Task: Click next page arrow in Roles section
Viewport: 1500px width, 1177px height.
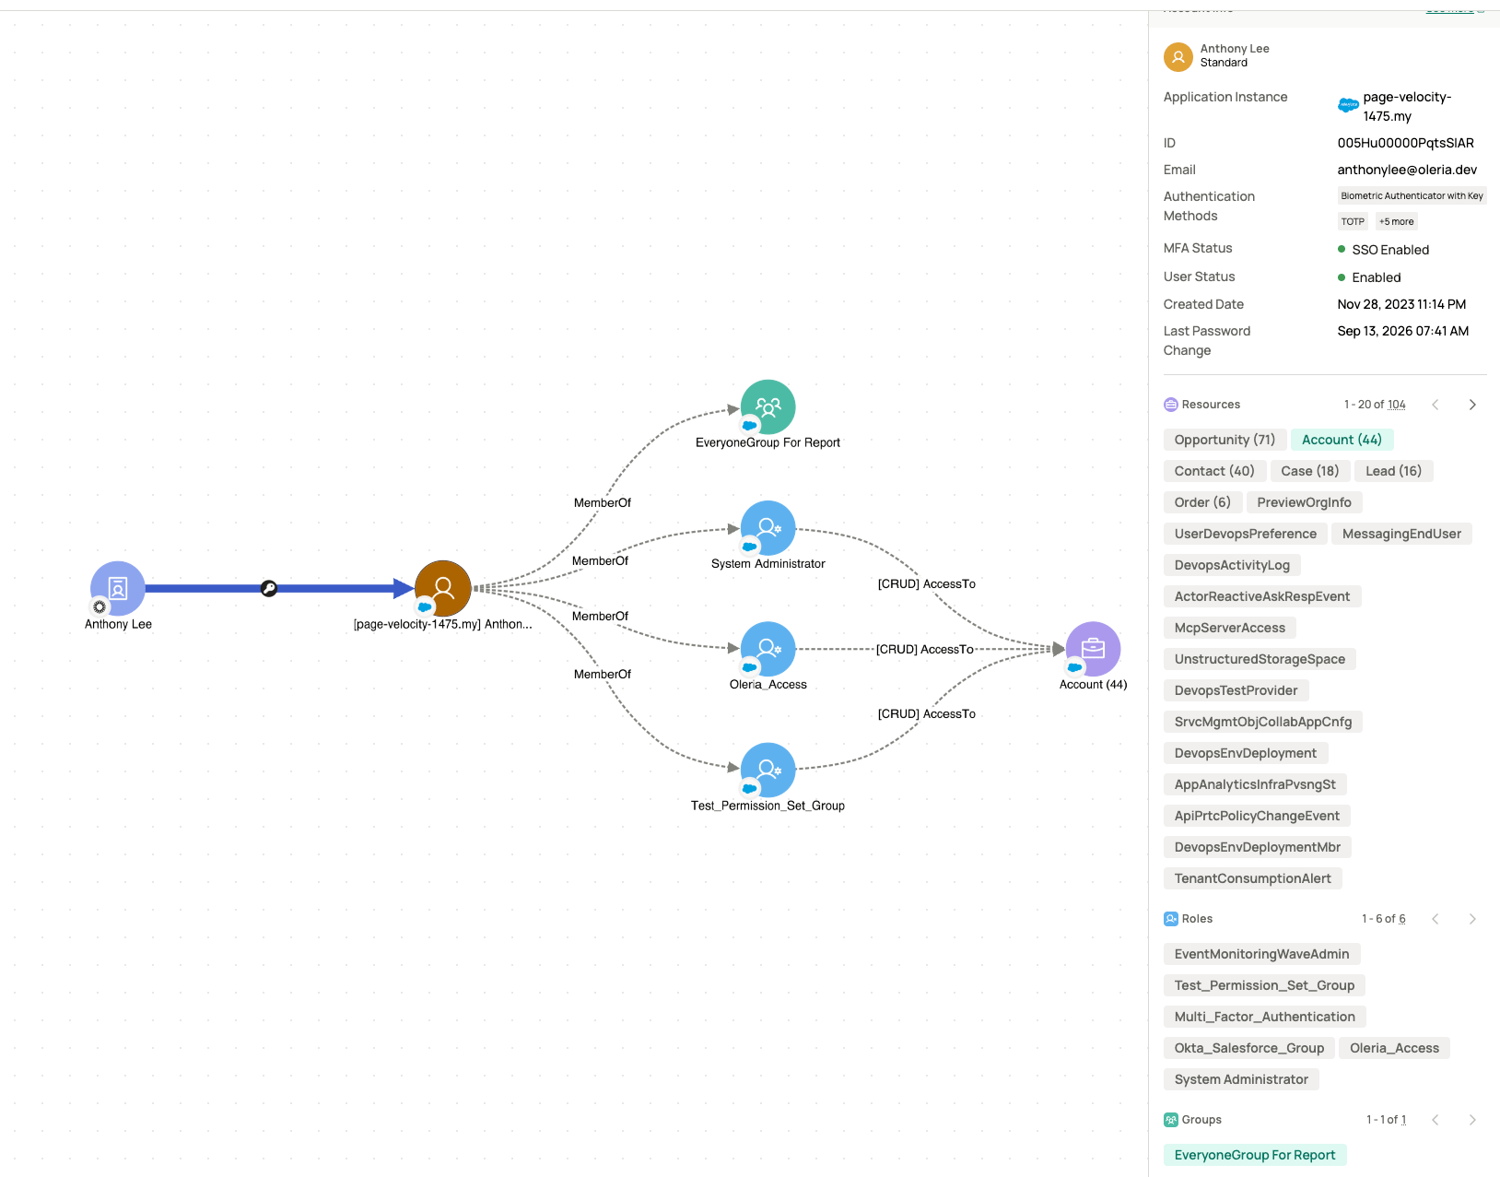Action: (1472, 919)
